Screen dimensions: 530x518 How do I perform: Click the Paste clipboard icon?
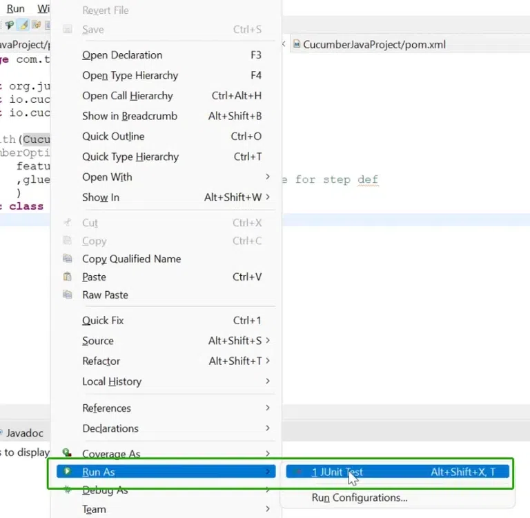pyautogui.click(x=67, y=277)
